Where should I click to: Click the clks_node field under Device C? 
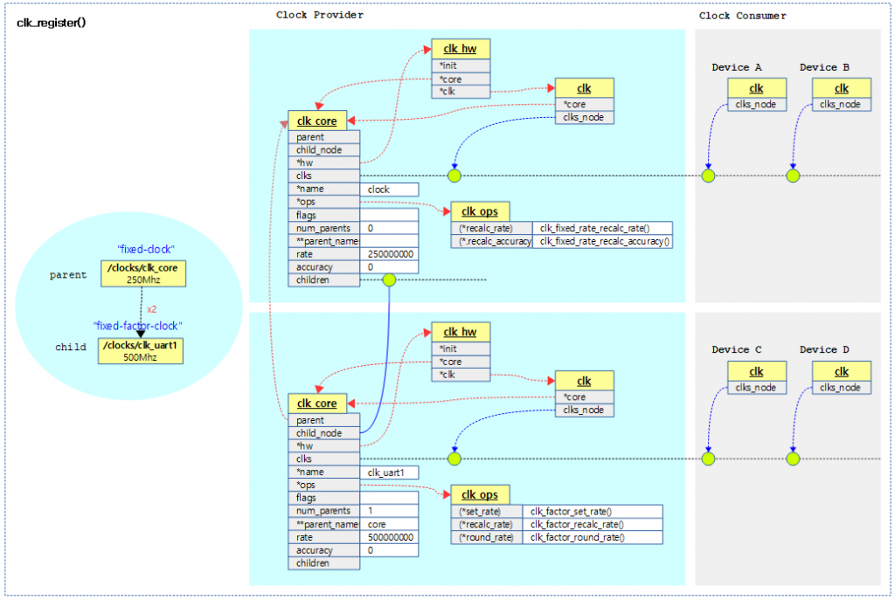pyautogui.click(x=756, y=388)
